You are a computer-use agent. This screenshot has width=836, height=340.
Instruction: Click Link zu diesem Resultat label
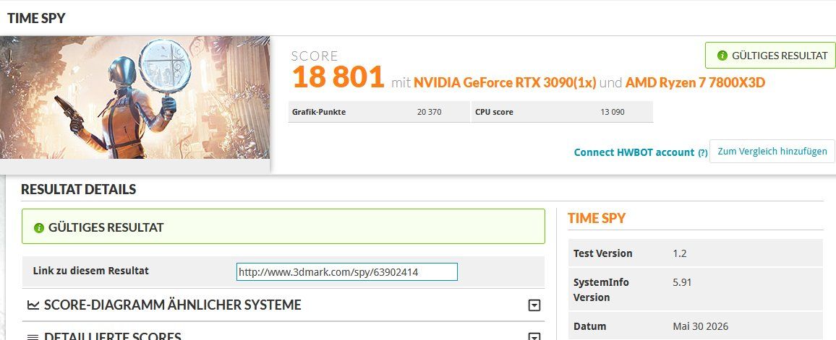[90, 270]
